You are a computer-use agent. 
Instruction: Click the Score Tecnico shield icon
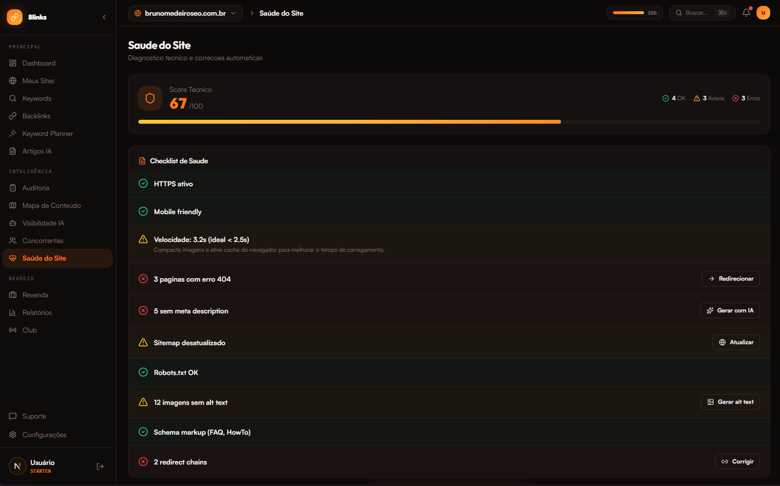click(150, 98)
